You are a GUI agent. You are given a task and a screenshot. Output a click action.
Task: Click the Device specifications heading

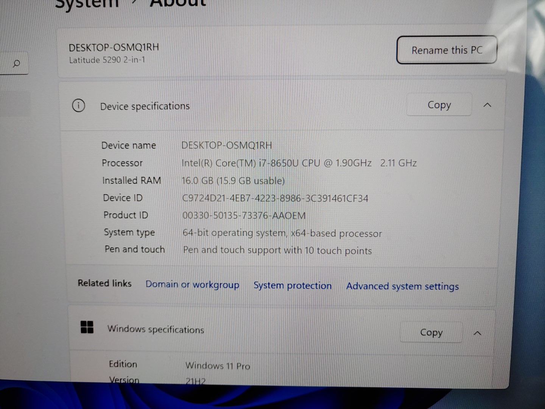(x=145, y=106)
